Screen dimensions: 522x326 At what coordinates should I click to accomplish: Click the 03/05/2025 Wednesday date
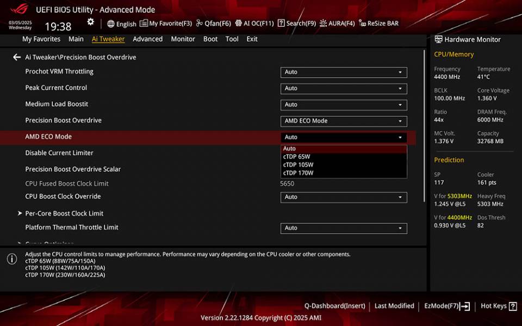(20, 26)
